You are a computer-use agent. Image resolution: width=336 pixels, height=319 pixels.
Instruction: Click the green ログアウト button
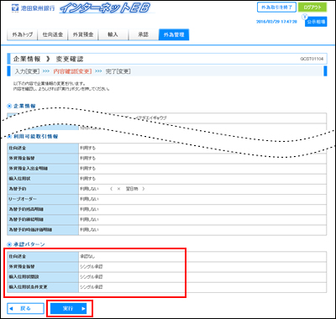pos(312,8)
